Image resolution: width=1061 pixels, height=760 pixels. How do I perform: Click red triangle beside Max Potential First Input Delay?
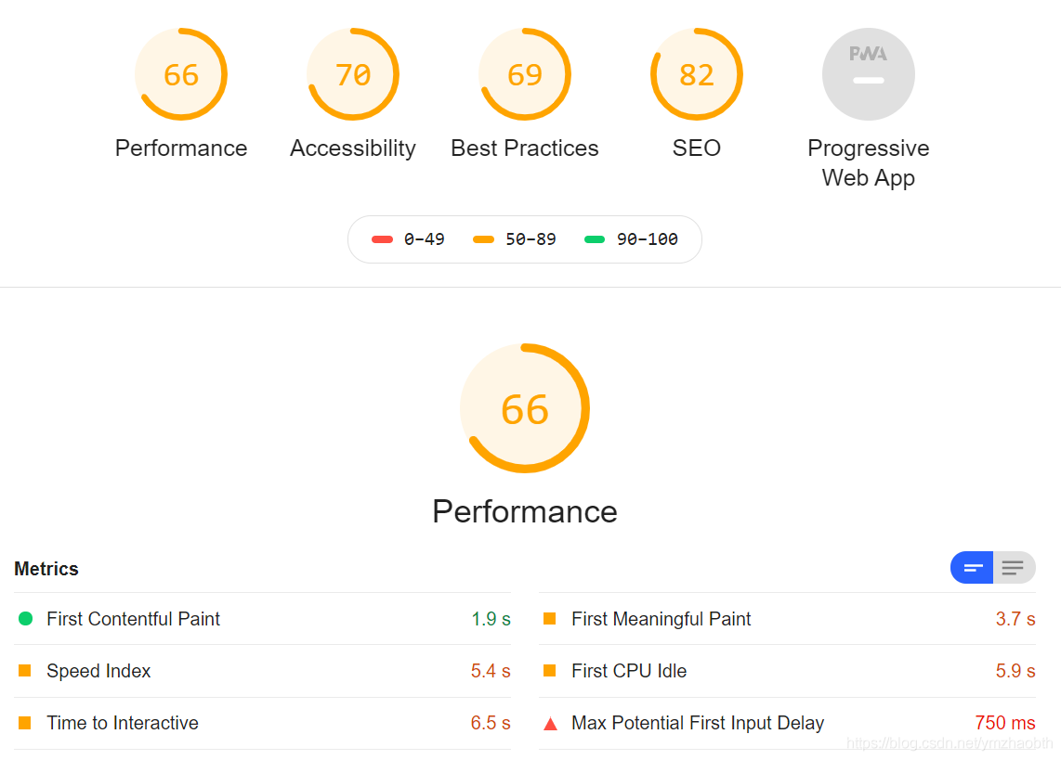551,724
